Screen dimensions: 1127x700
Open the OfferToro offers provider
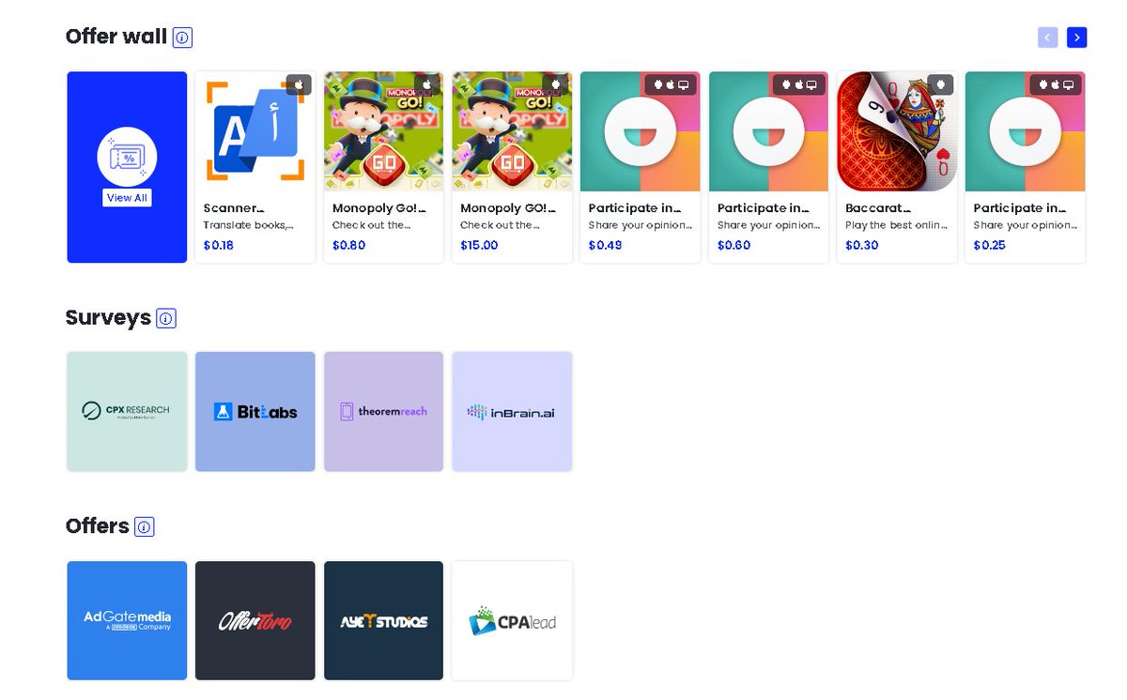pos(255,620)
